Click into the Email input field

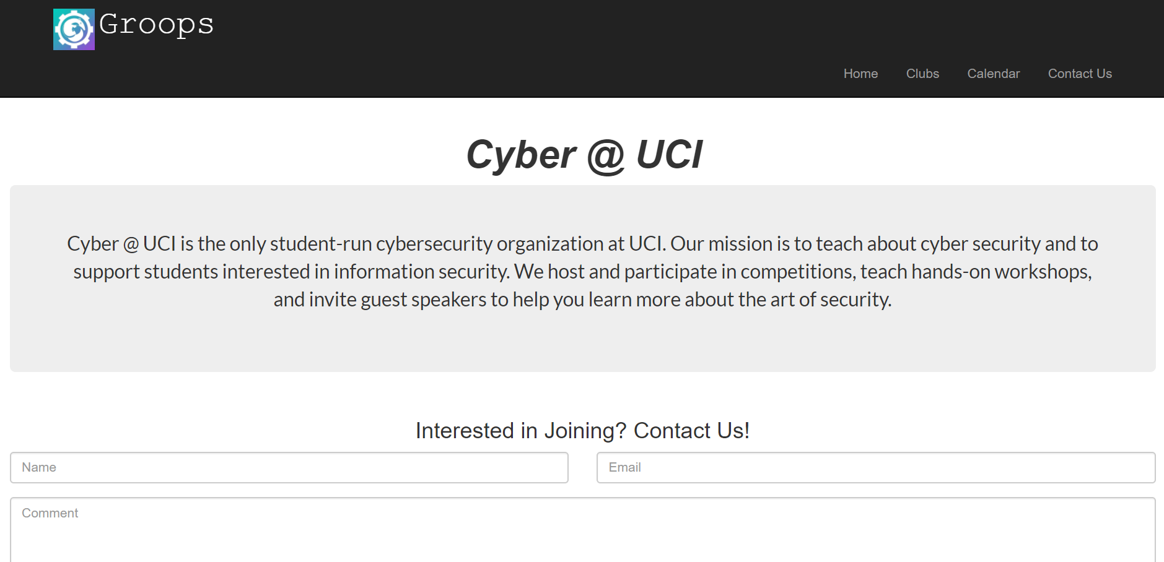point(875,467)
